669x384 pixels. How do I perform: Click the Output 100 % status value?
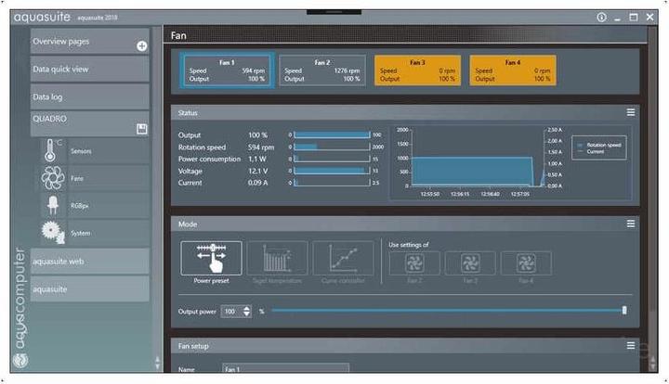[x=257, y=135]
